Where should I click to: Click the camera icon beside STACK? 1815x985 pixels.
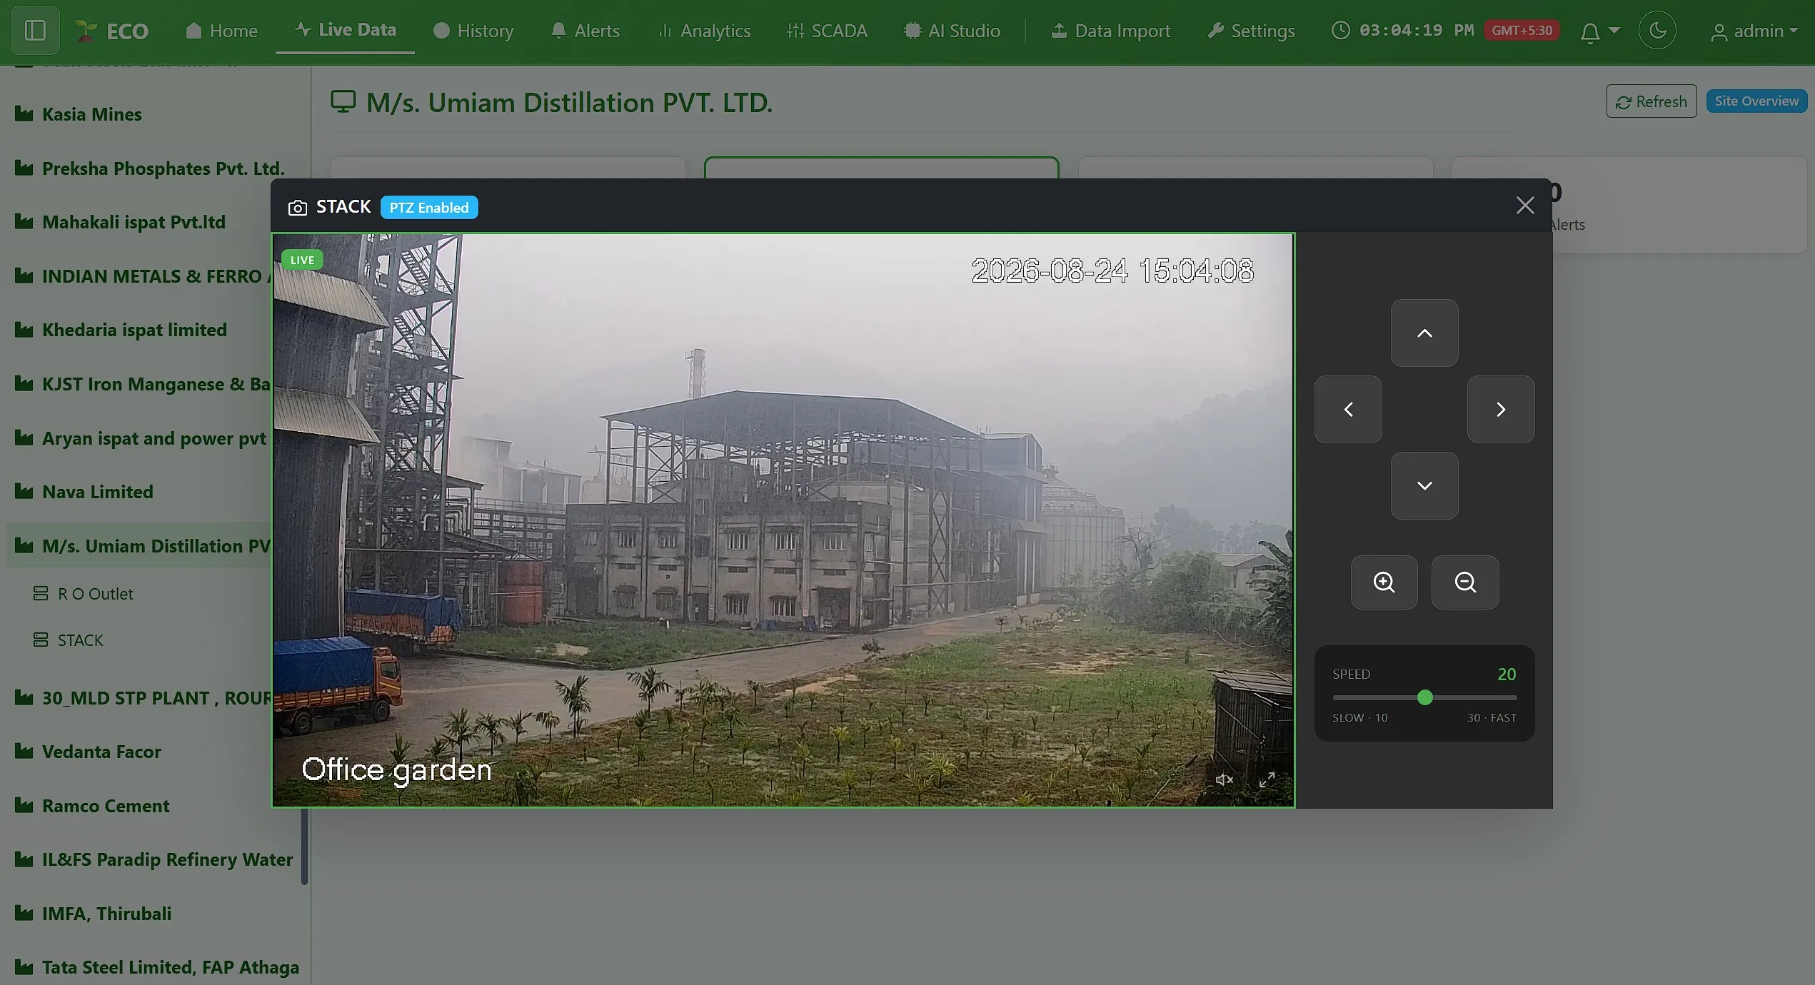(x=297, y=208)
